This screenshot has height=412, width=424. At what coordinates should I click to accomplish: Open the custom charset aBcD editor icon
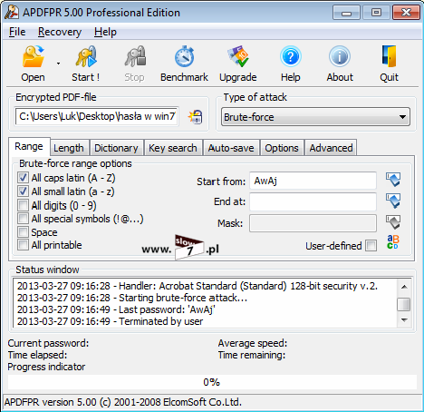point(393,242)
